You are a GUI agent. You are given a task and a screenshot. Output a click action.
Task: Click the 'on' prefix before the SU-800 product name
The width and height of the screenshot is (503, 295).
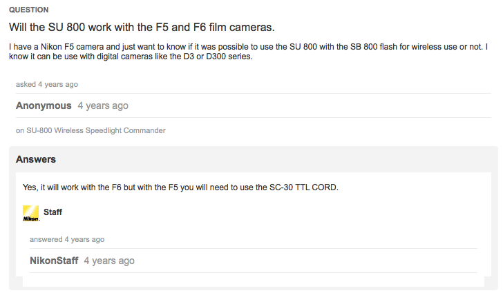20,130
